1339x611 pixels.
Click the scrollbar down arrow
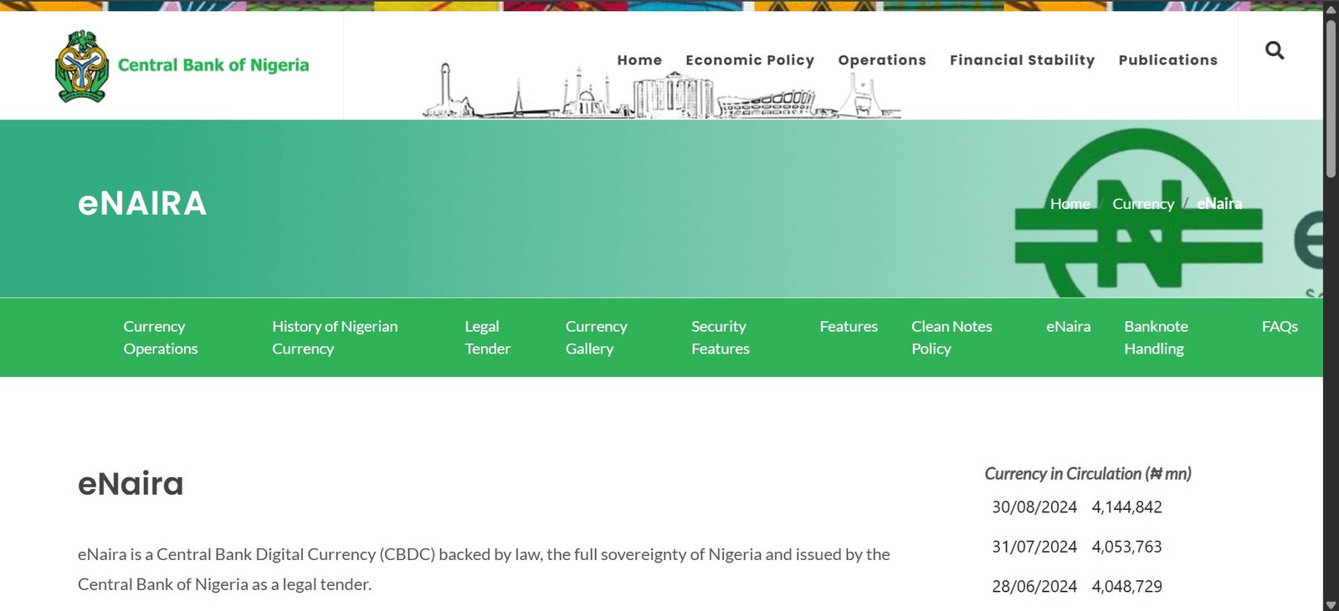pos(1331,603)
